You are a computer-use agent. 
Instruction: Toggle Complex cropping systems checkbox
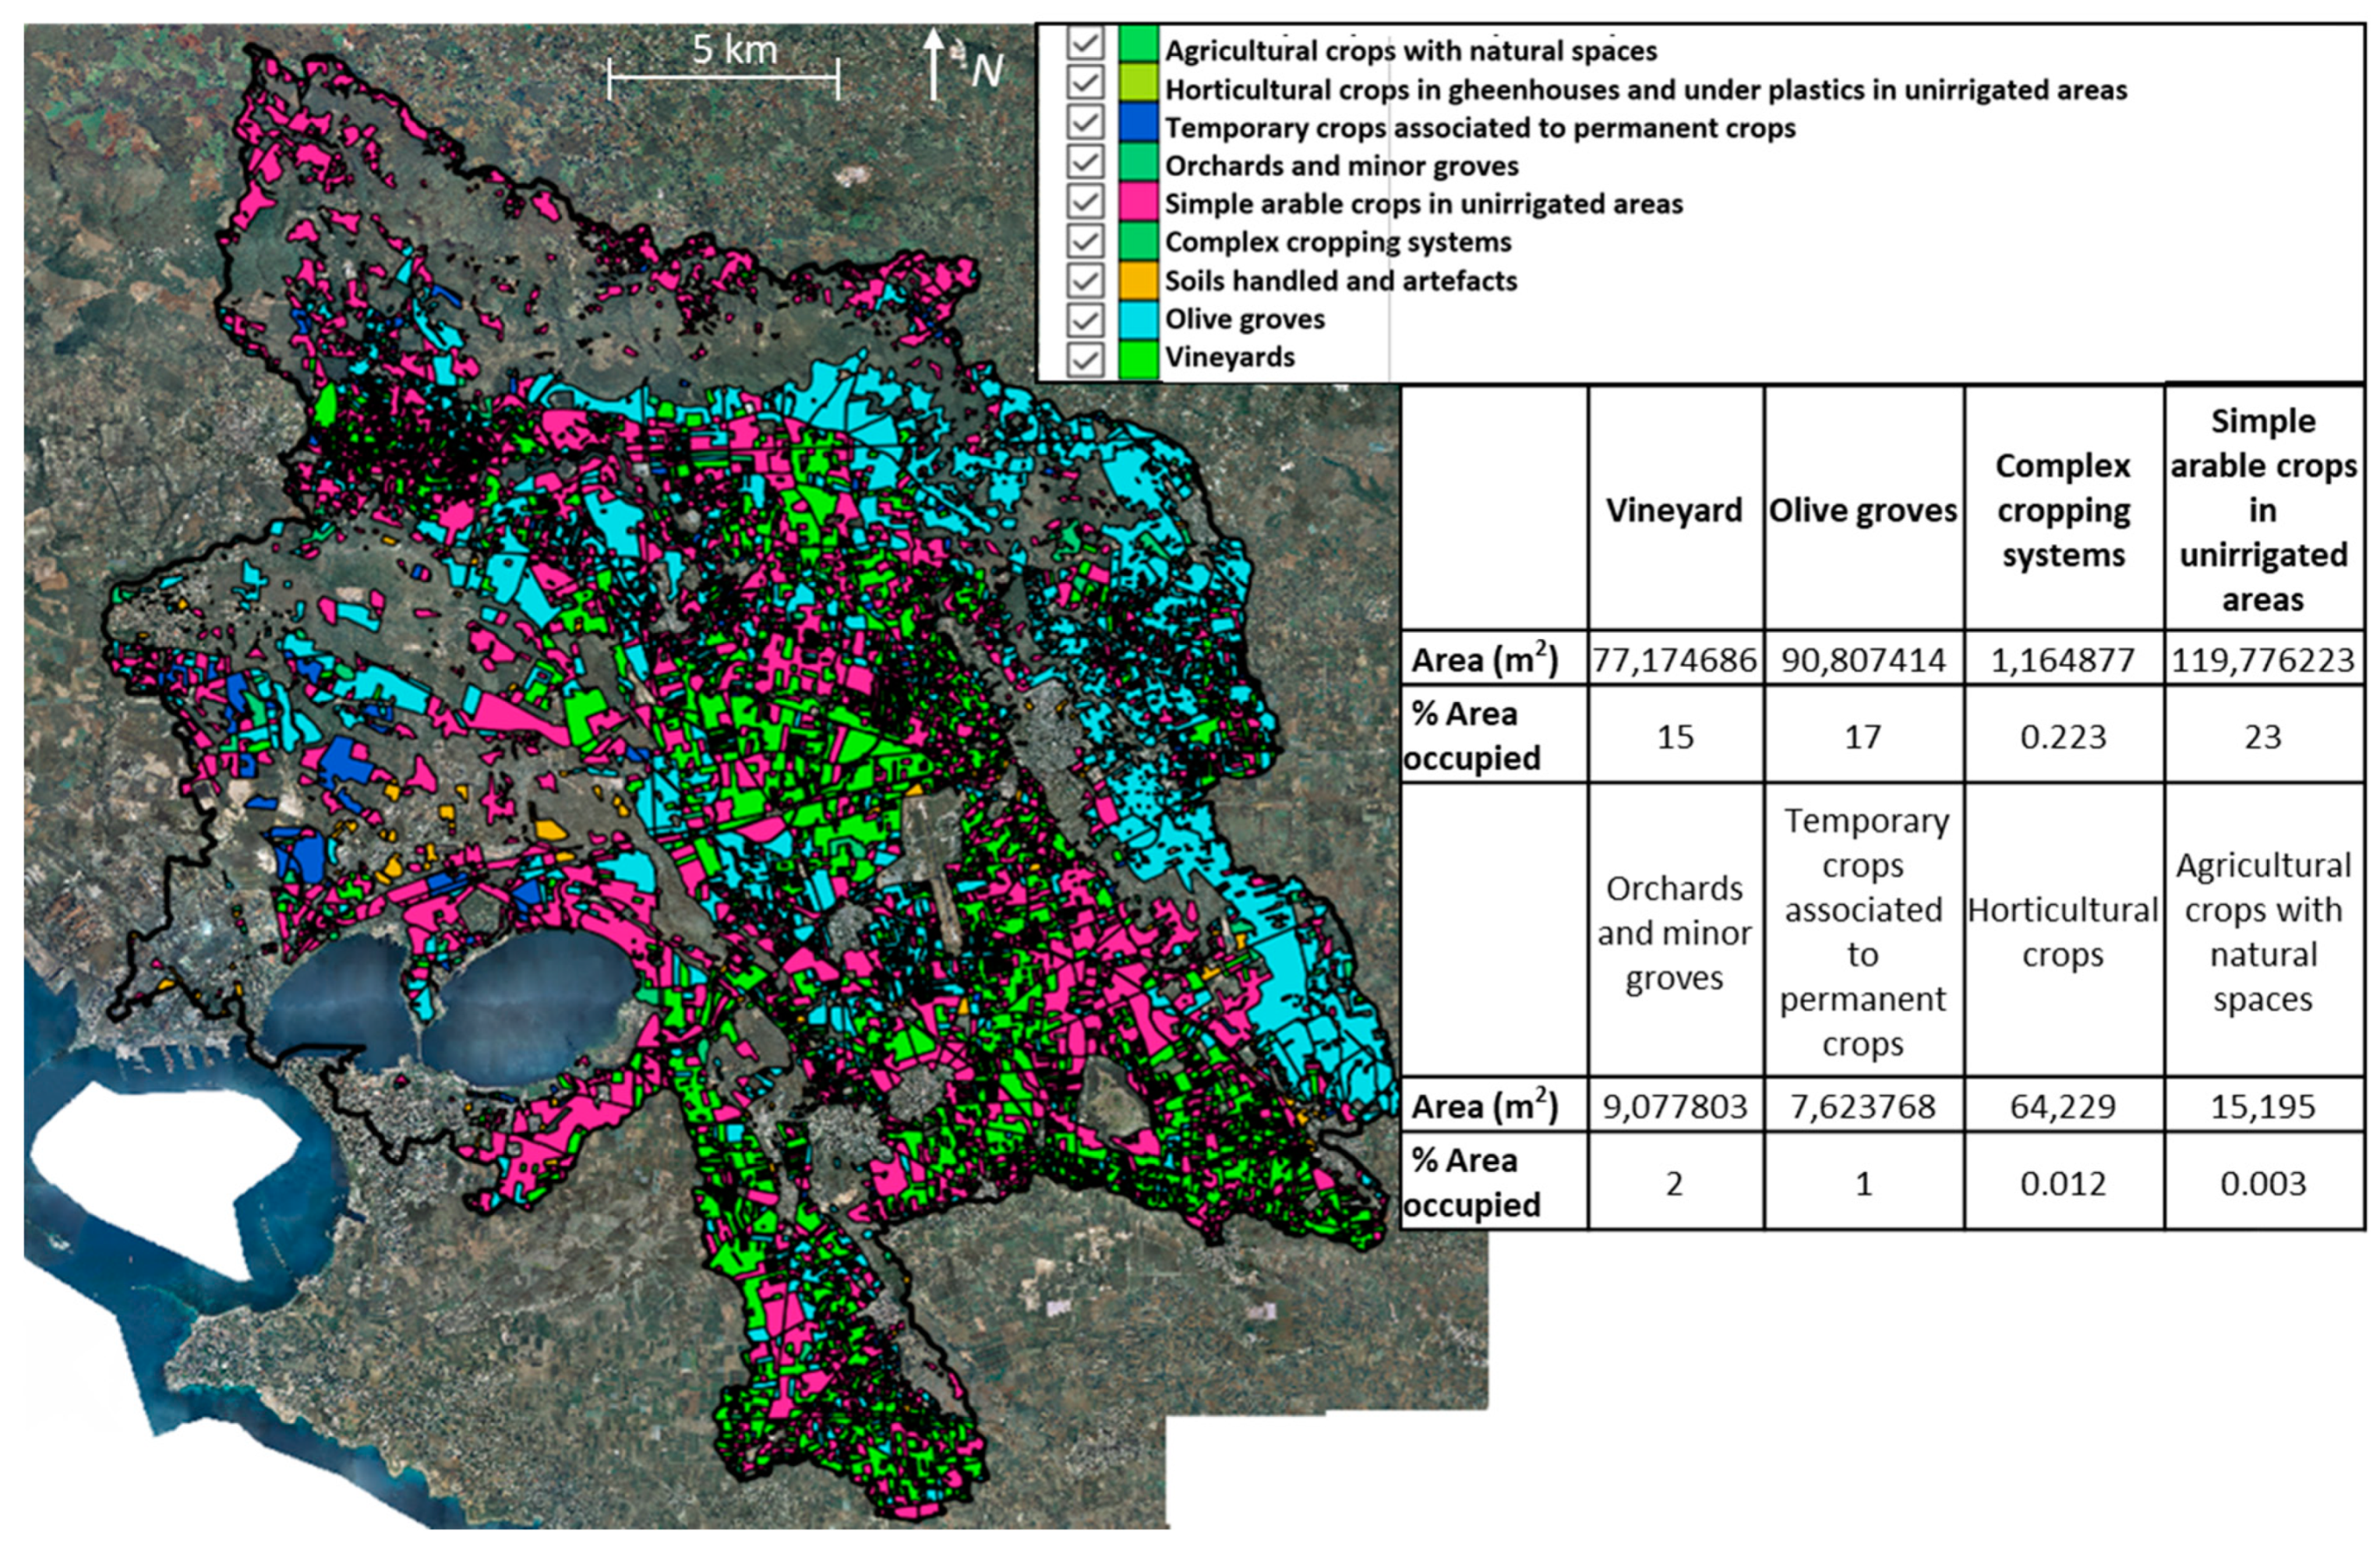pos(1085,241)
